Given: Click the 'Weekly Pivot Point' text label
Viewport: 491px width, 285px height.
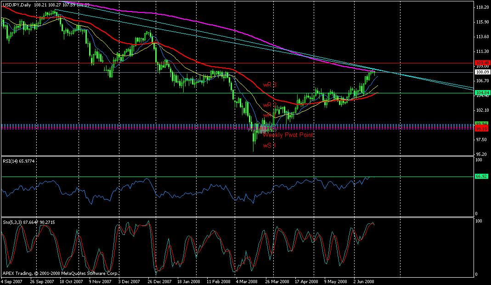Looking at the screenshot, I should [x=288, y=135].
